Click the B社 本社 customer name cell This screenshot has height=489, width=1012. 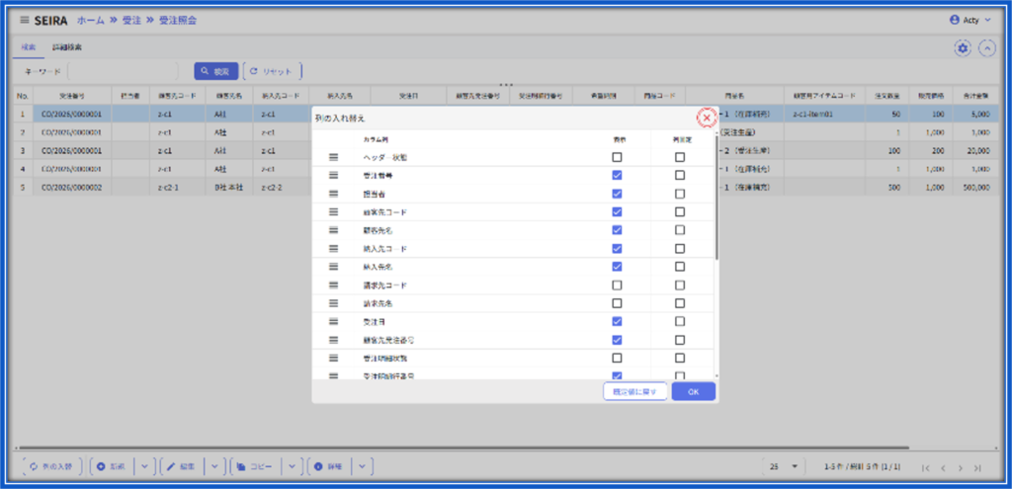228,187
